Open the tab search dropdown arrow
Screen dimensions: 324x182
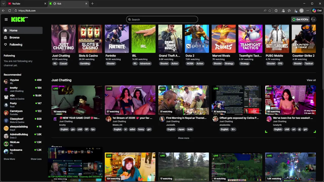(x=3, y=4)
